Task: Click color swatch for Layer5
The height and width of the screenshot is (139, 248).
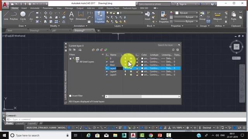Action: (x=142, y=75)
